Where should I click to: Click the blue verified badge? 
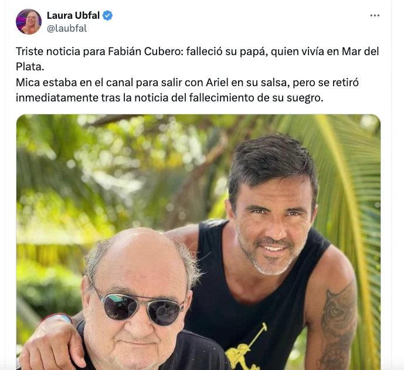point(107,15)
